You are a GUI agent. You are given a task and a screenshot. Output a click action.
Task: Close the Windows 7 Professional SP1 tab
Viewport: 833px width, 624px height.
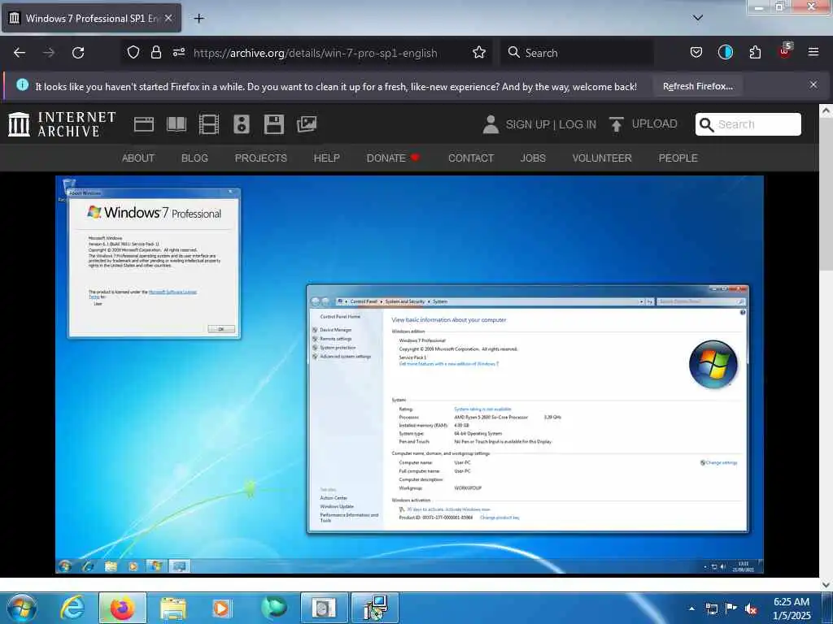click(168, 18)
